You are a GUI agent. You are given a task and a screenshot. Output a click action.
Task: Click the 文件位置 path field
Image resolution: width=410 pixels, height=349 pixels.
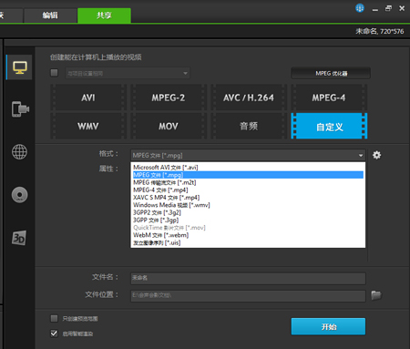point(248,296)
